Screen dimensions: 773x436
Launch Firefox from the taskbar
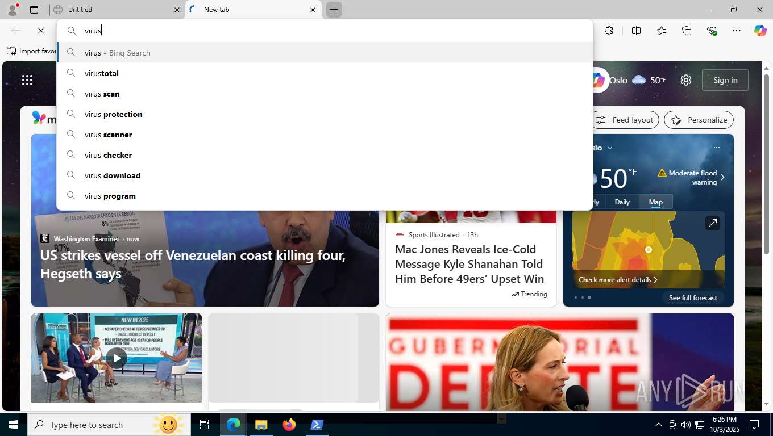[289, 425]
